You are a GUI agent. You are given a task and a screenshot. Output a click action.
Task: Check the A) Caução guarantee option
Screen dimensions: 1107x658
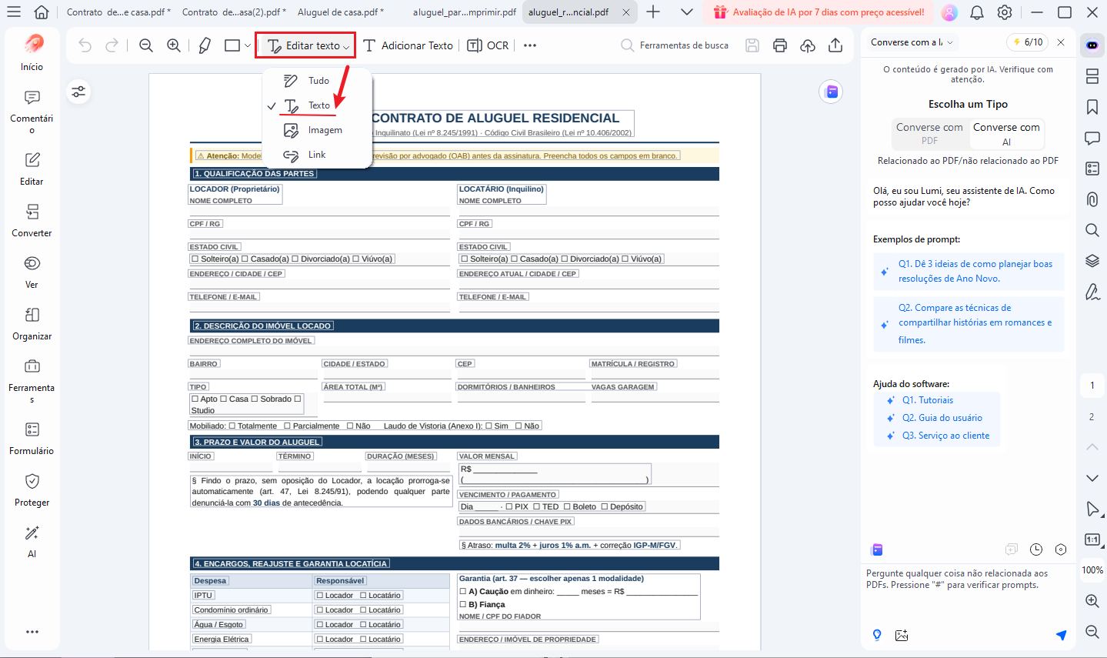462,590
